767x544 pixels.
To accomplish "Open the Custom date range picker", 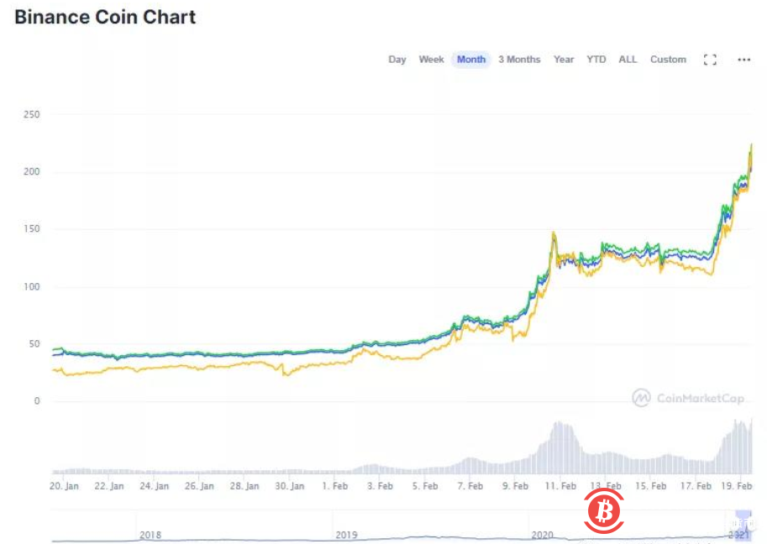I will pyautogui.click(x=668, y=60).
